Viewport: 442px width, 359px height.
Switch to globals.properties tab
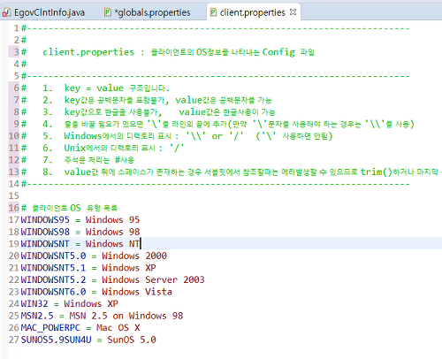tap(148, 12)
